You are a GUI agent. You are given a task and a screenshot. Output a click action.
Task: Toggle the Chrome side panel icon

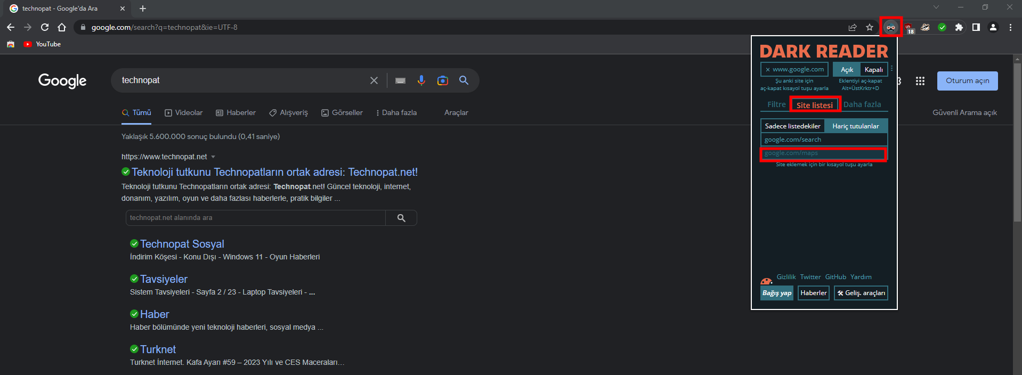tap(976, 27)
